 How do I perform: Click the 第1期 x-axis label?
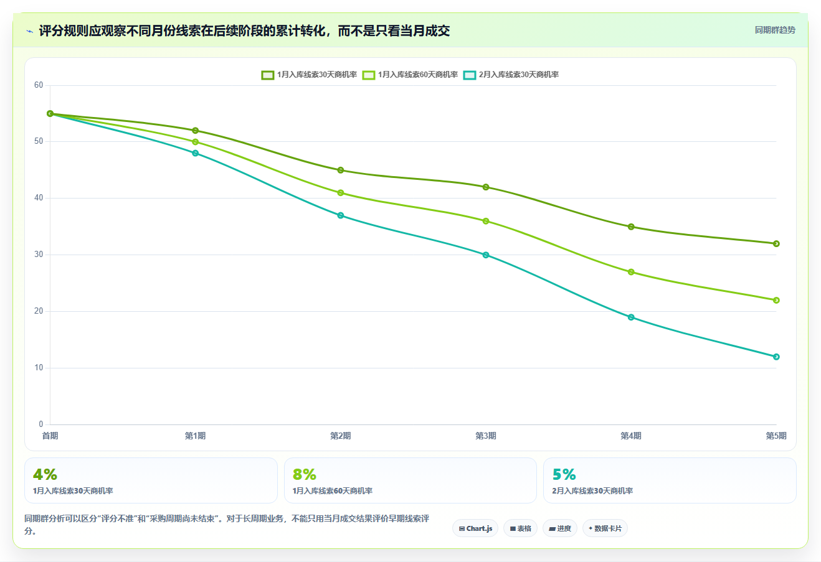[x=195, y=436]
